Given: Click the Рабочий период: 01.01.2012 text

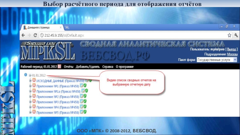Looking at the screenshot, I should click(39, 67).
